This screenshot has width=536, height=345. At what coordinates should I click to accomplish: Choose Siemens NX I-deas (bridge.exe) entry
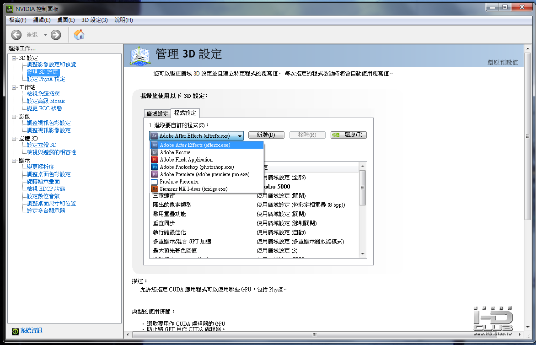(207, 189)
